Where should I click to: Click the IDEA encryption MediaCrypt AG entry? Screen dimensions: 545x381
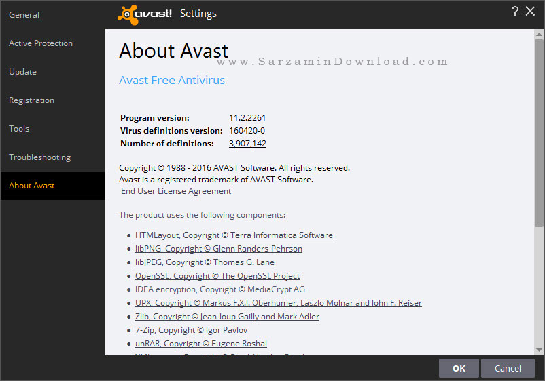(220, 289)
